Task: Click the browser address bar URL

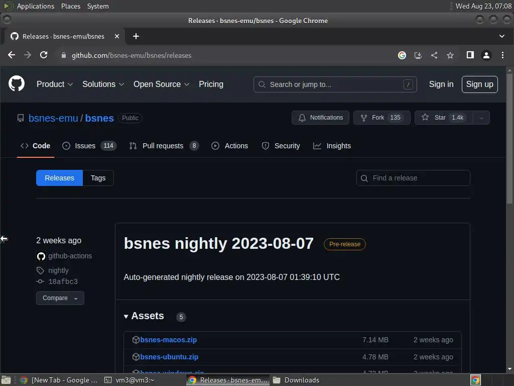Action: point(132,55)
